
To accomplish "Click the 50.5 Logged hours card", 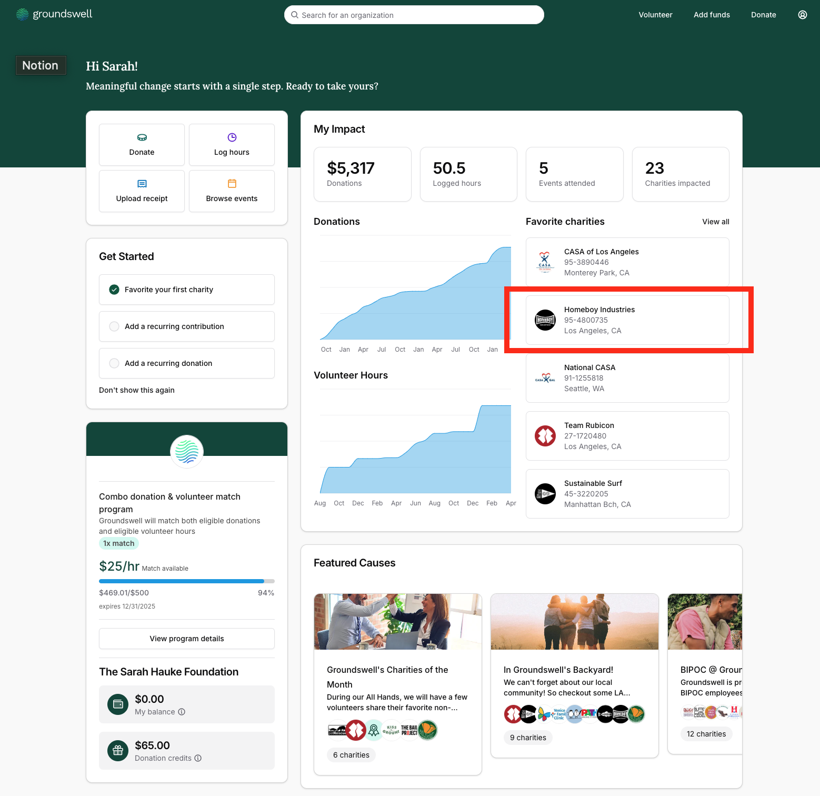I will (x=468, y=174).
